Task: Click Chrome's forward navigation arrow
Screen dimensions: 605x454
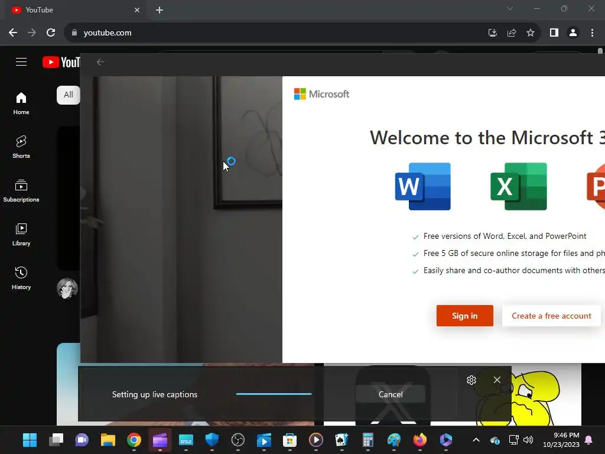Action: [x=32, y=33]
